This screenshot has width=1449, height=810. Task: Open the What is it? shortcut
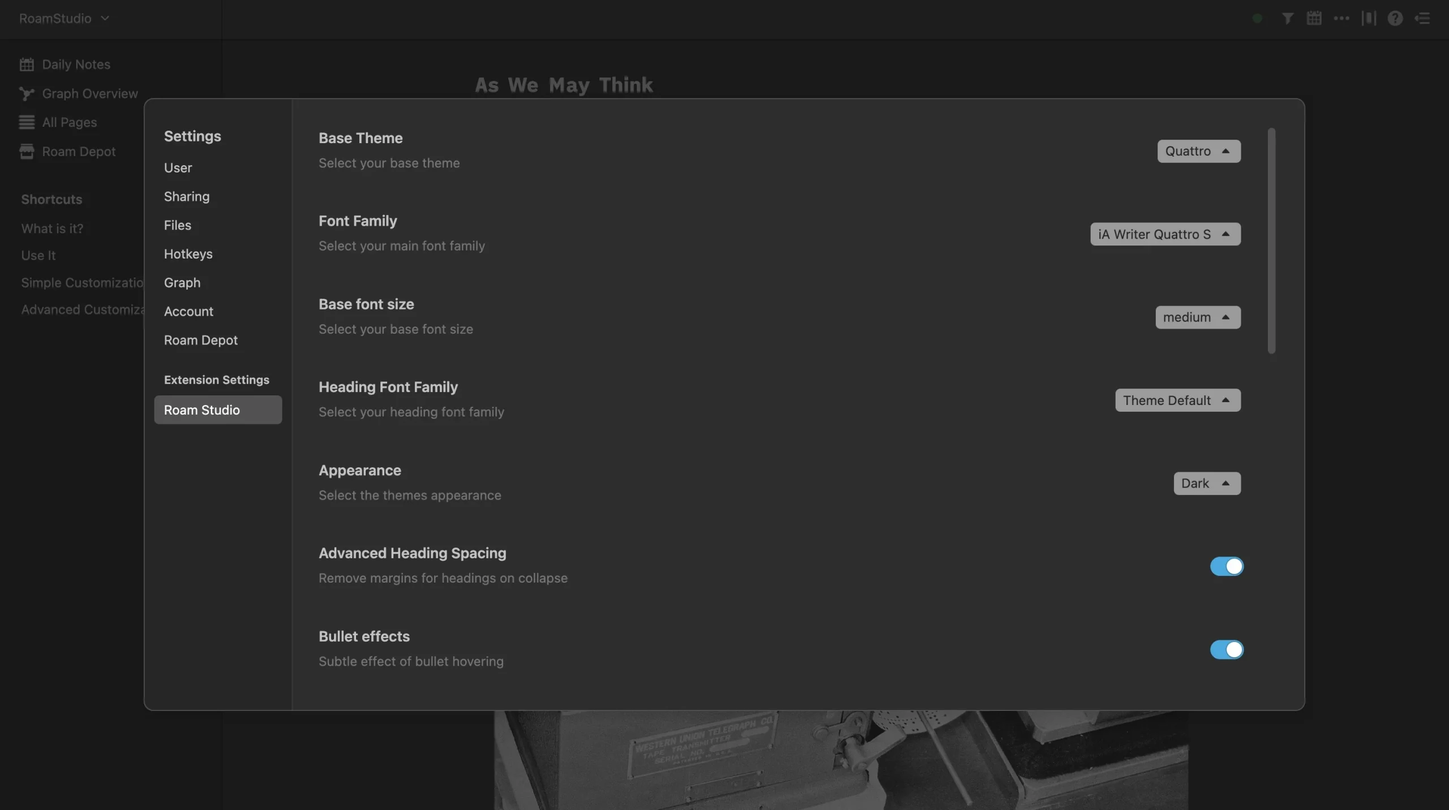click(x=52, y=229)
